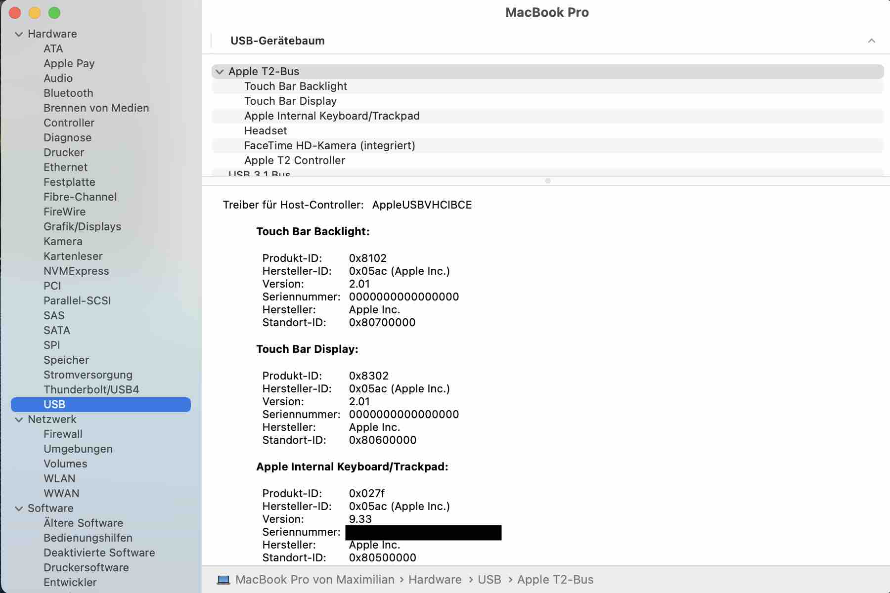Select Ethernet in the sidebar
This screenshot has width=890, height=593.
pyautogui.click(x=65, y=167)
